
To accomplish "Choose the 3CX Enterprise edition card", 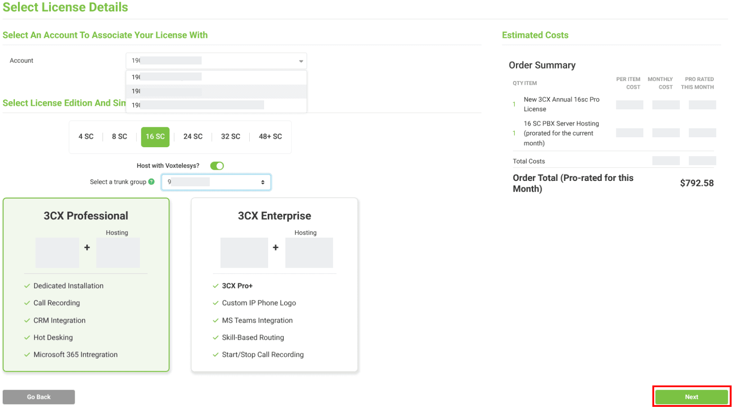I will click(x=274, y=285).
